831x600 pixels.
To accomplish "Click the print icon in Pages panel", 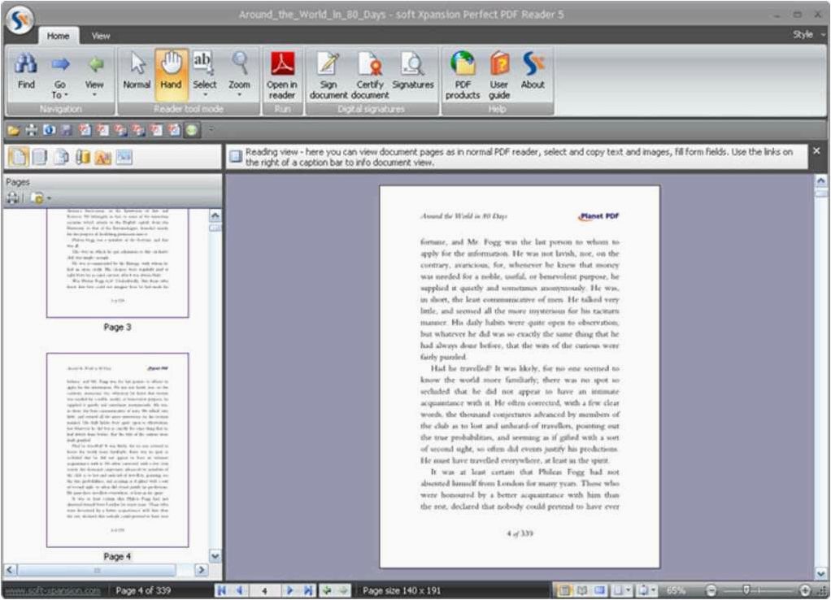I will point(13,198).
